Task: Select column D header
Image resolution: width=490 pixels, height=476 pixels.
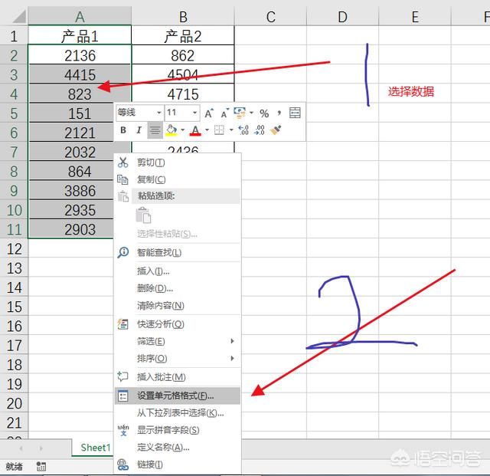Action: (342, 17)
